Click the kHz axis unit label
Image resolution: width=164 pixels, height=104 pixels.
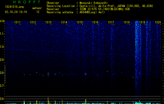tap(2, 21)
